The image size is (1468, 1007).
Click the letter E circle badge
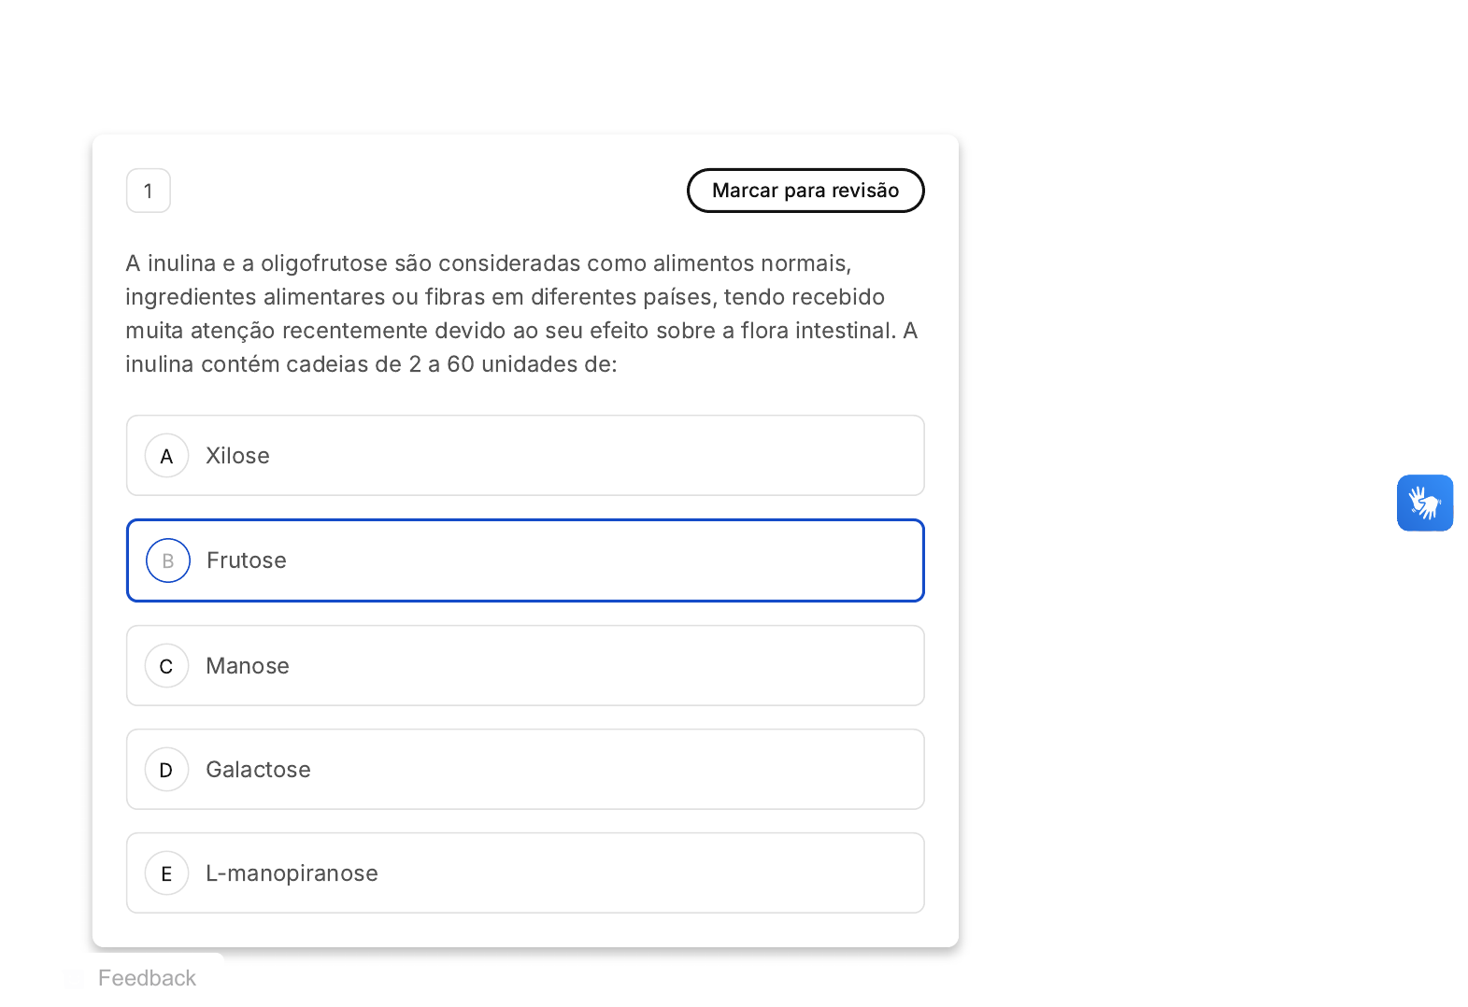coord(167,873)
